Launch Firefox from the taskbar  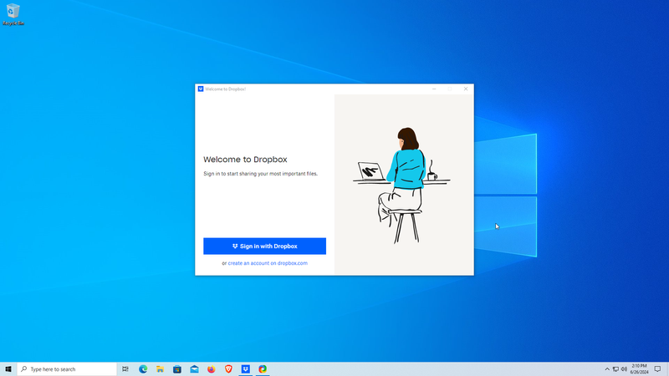point(212,368)
